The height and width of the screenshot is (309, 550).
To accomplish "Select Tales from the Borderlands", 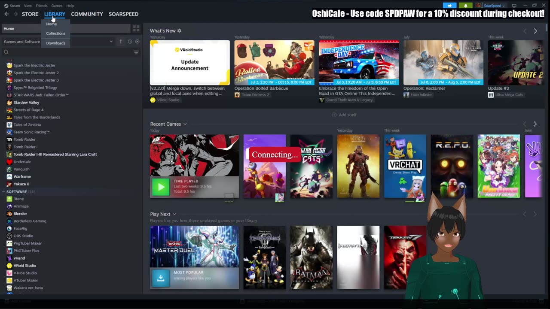I will (37, 117).
